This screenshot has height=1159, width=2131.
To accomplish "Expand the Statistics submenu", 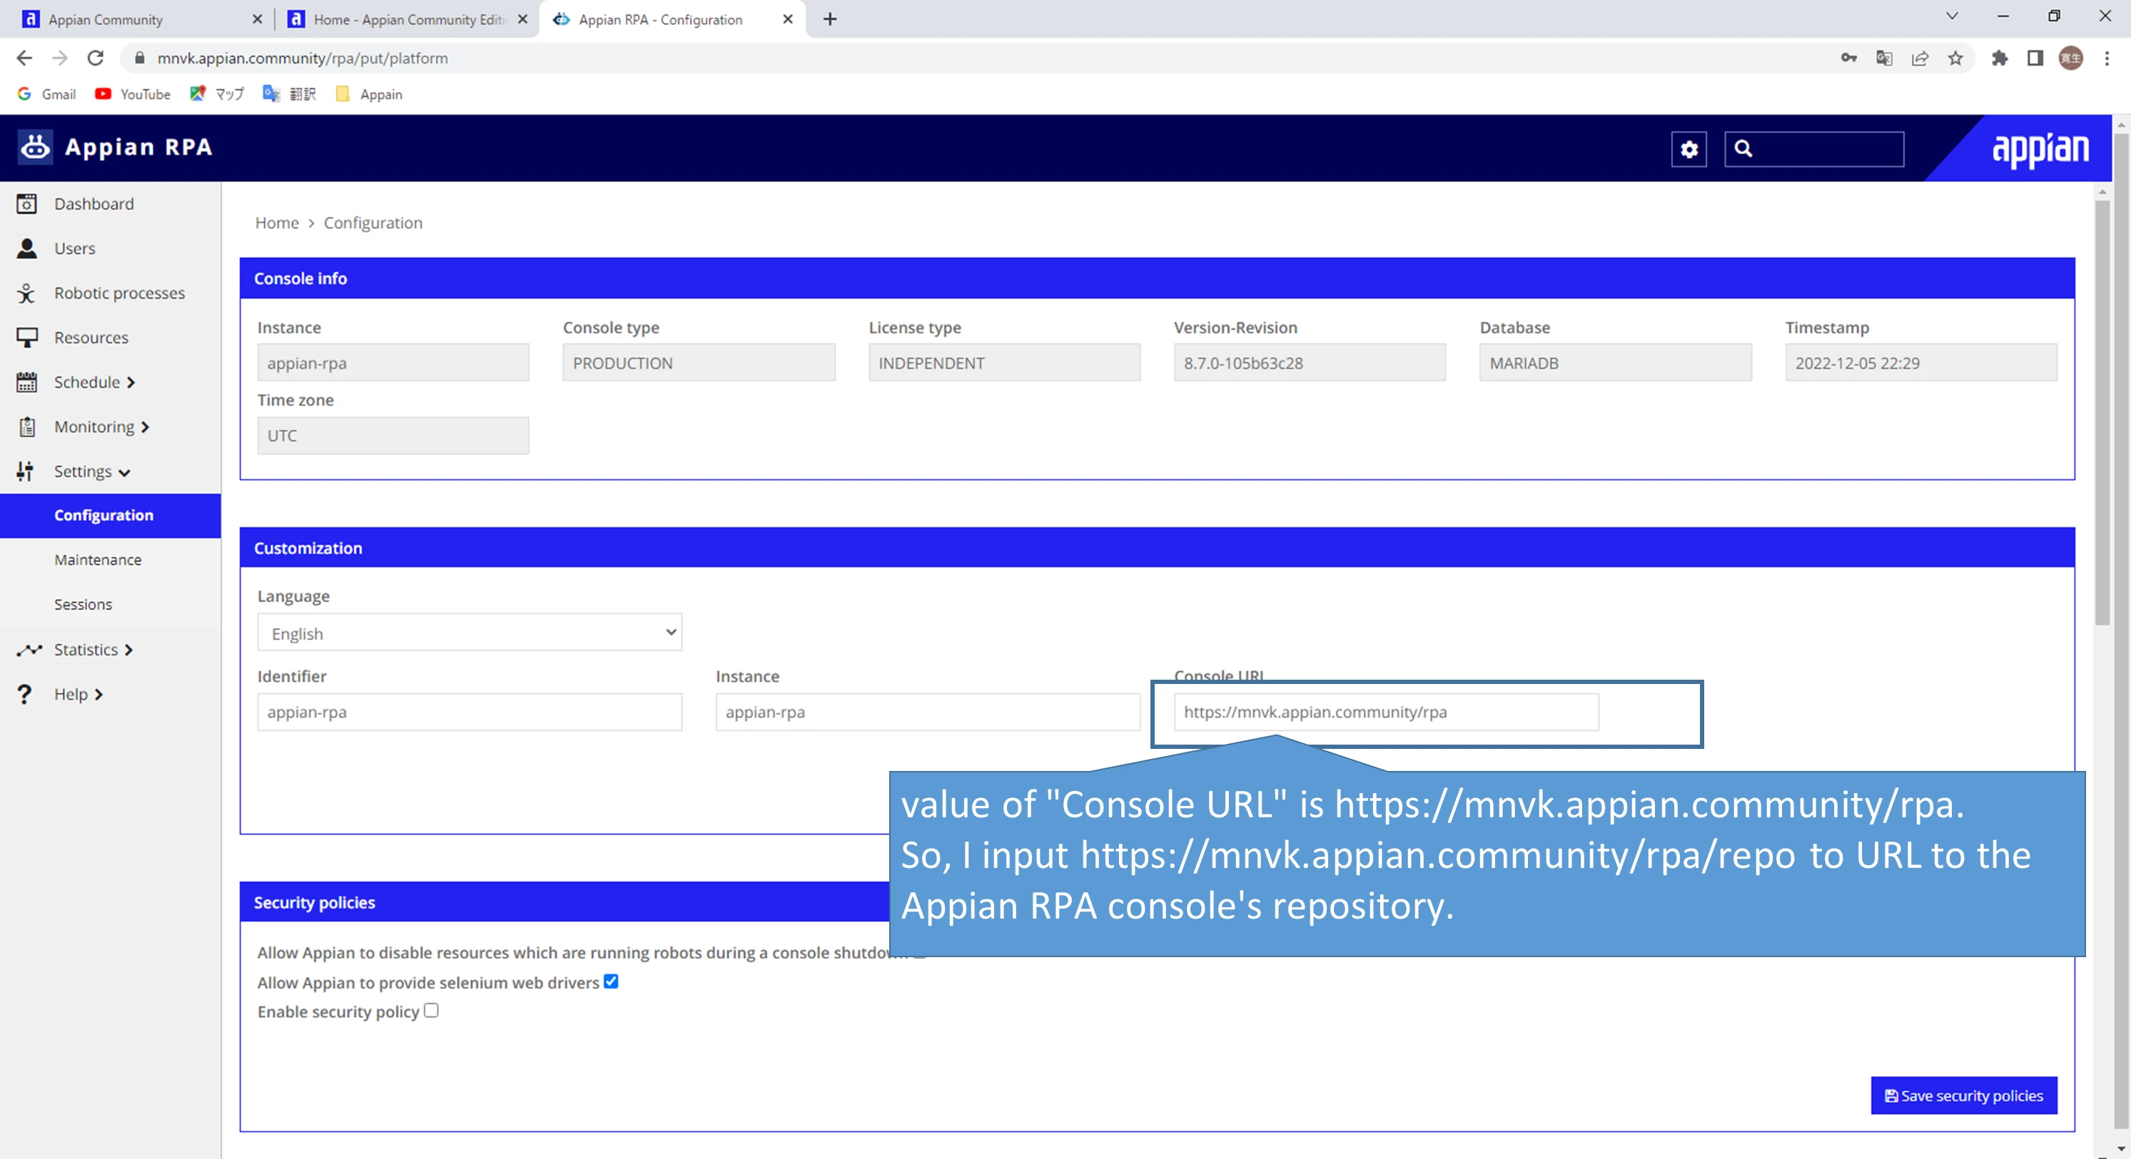I will [128, 650].
